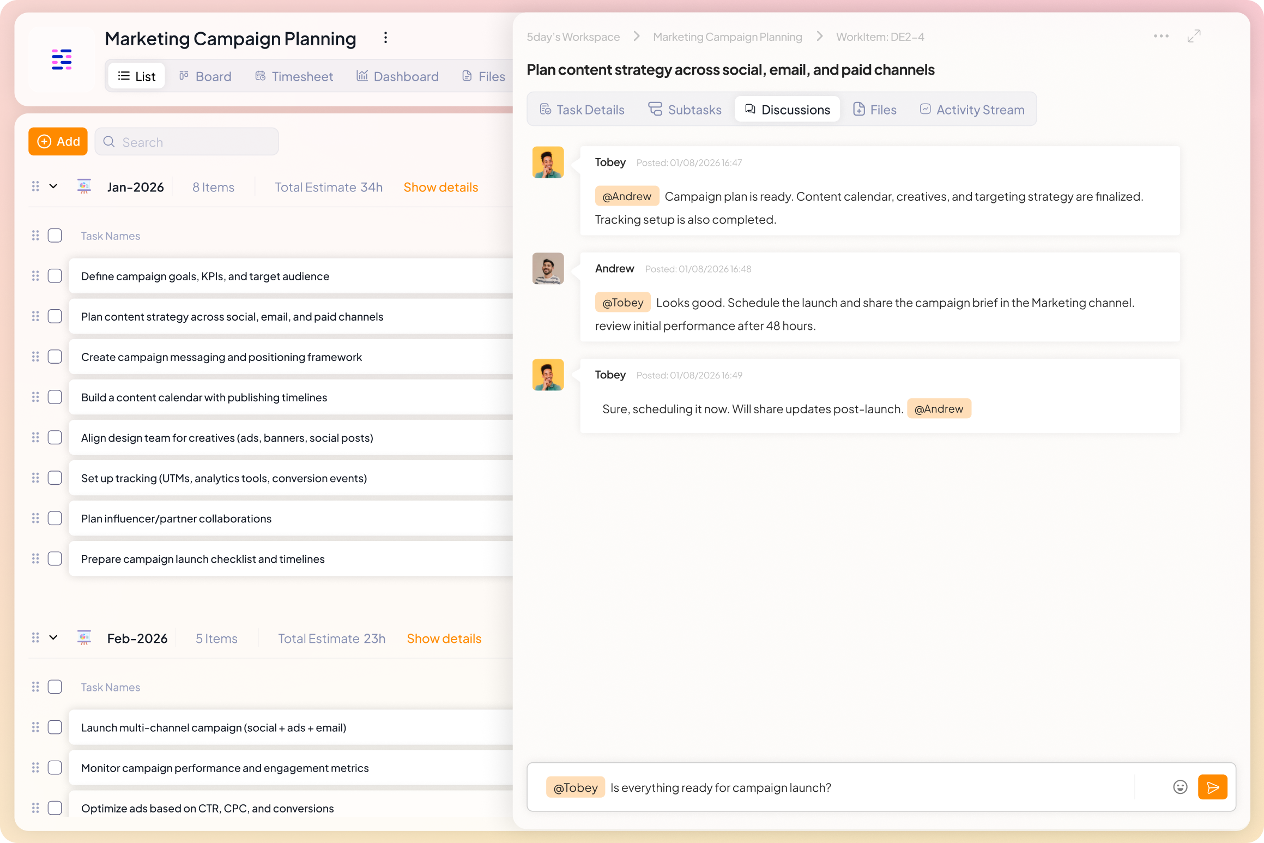Click the Jan-2026 sprint board icon
The width and height of the screenshot is (1264, 843).
point(84,186)
